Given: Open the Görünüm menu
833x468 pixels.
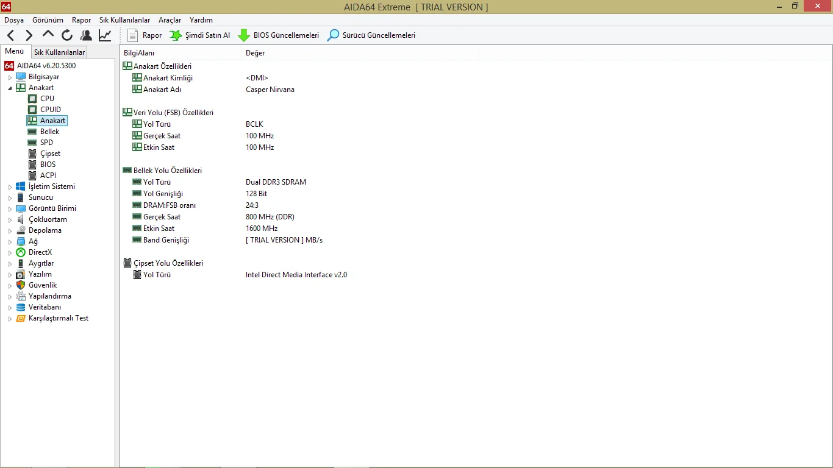Looking at the screenshot, I should tap(48, 20).
